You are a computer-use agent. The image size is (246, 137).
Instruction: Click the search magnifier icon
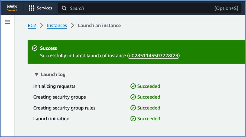tap(64, 8)
